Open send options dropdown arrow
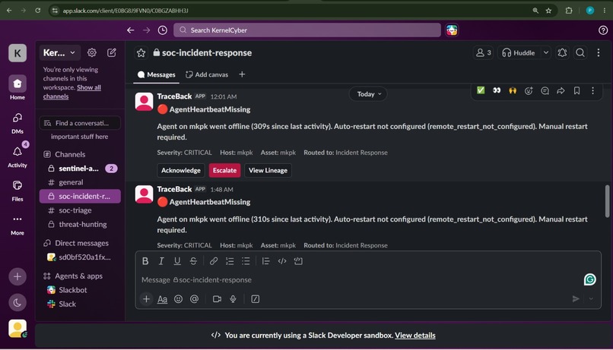 [591, 299]
